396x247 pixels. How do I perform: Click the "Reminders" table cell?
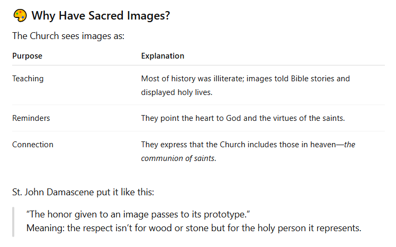tap(31, 118)
